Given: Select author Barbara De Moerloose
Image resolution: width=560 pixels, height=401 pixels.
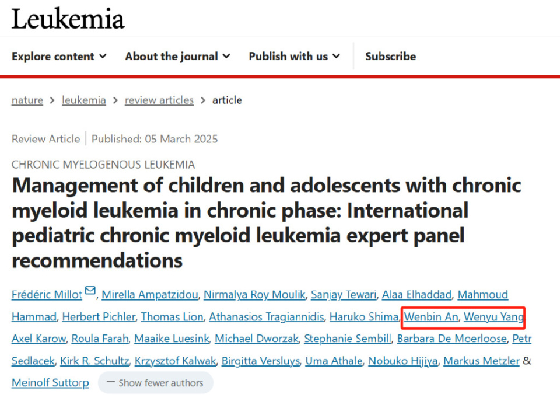Looking at the screenshot, I should pos(453,339).
